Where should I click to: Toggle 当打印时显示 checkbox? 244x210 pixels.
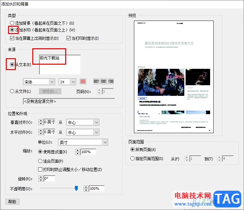pos(68,38)
